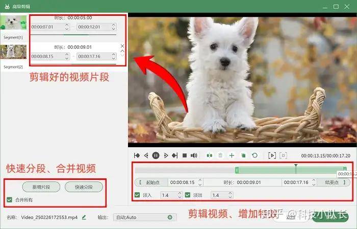Screen dimensions: 357x229
Task: Click the green split clip icon
Action: (210, 155)
